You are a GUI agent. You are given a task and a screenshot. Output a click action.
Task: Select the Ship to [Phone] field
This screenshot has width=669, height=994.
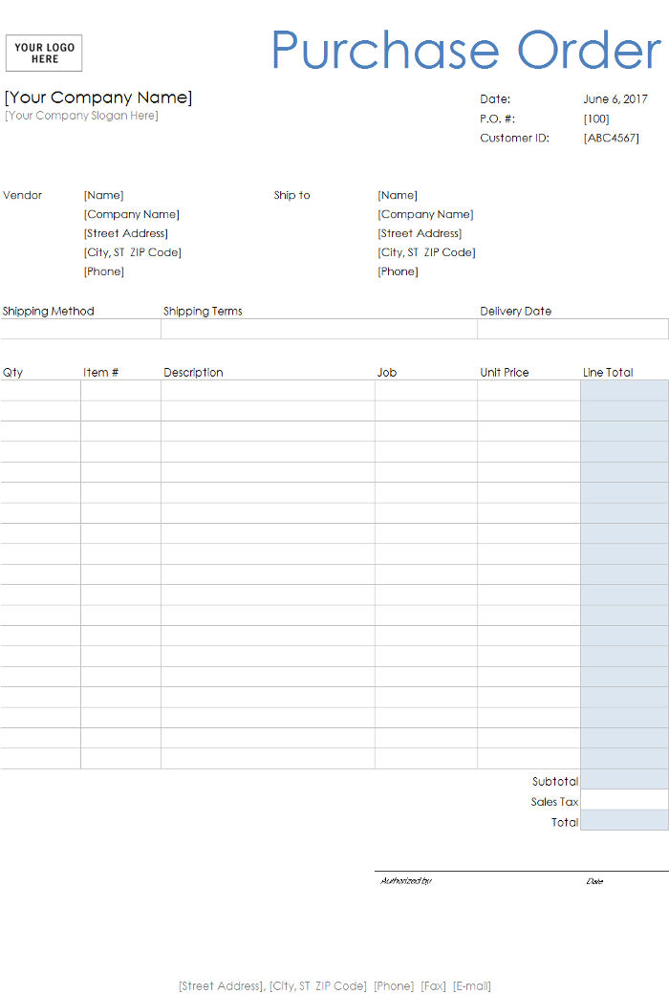pos(399,271)
